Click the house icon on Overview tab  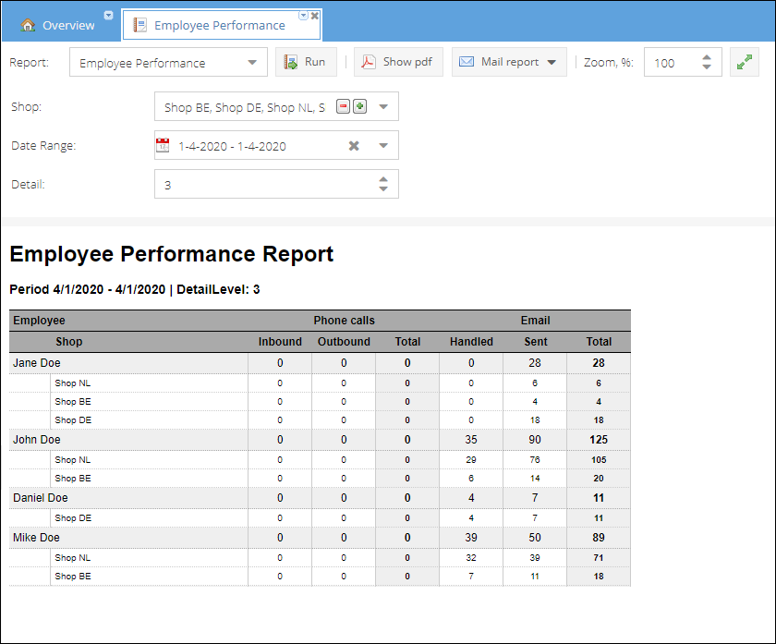point(28,25)
